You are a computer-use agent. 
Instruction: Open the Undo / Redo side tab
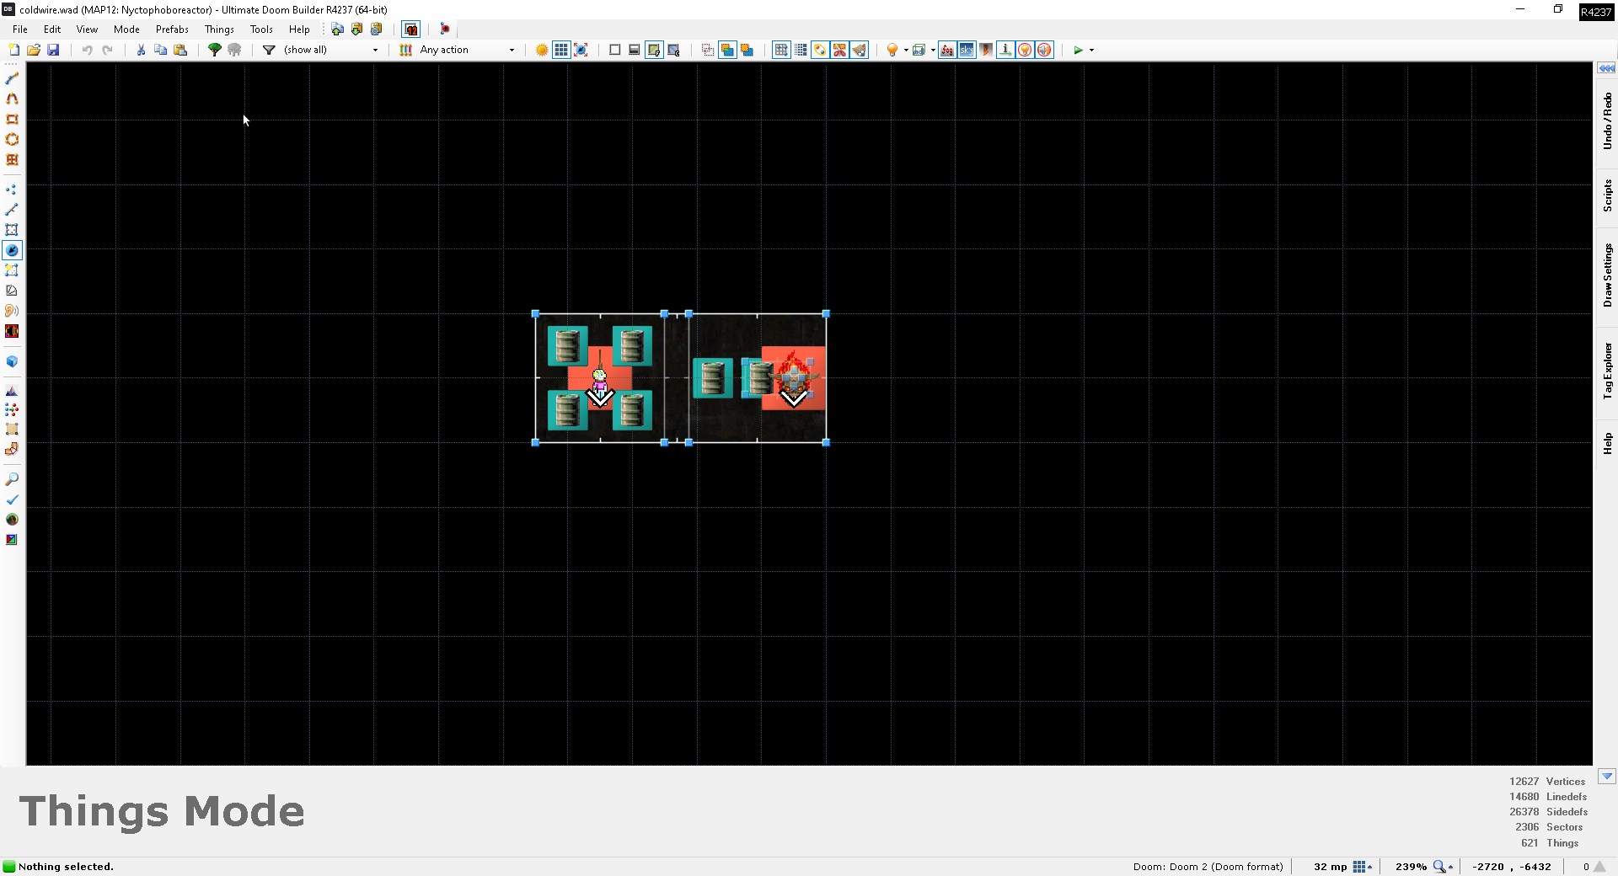[1607, 121]
